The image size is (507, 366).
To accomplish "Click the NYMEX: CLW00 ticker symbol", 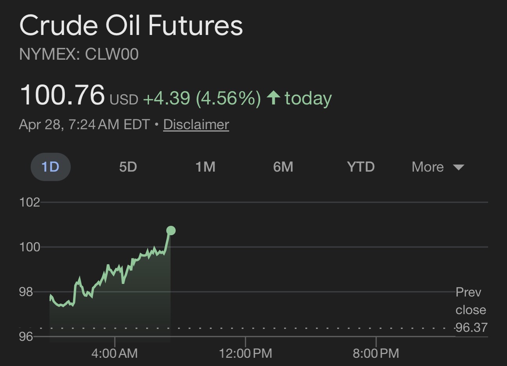I will click(79, 54).
